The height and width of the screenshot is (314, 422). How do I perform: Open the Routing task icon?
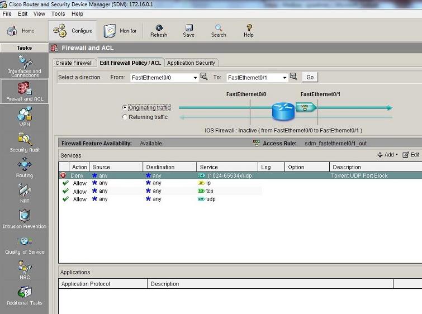click(24, 167)
